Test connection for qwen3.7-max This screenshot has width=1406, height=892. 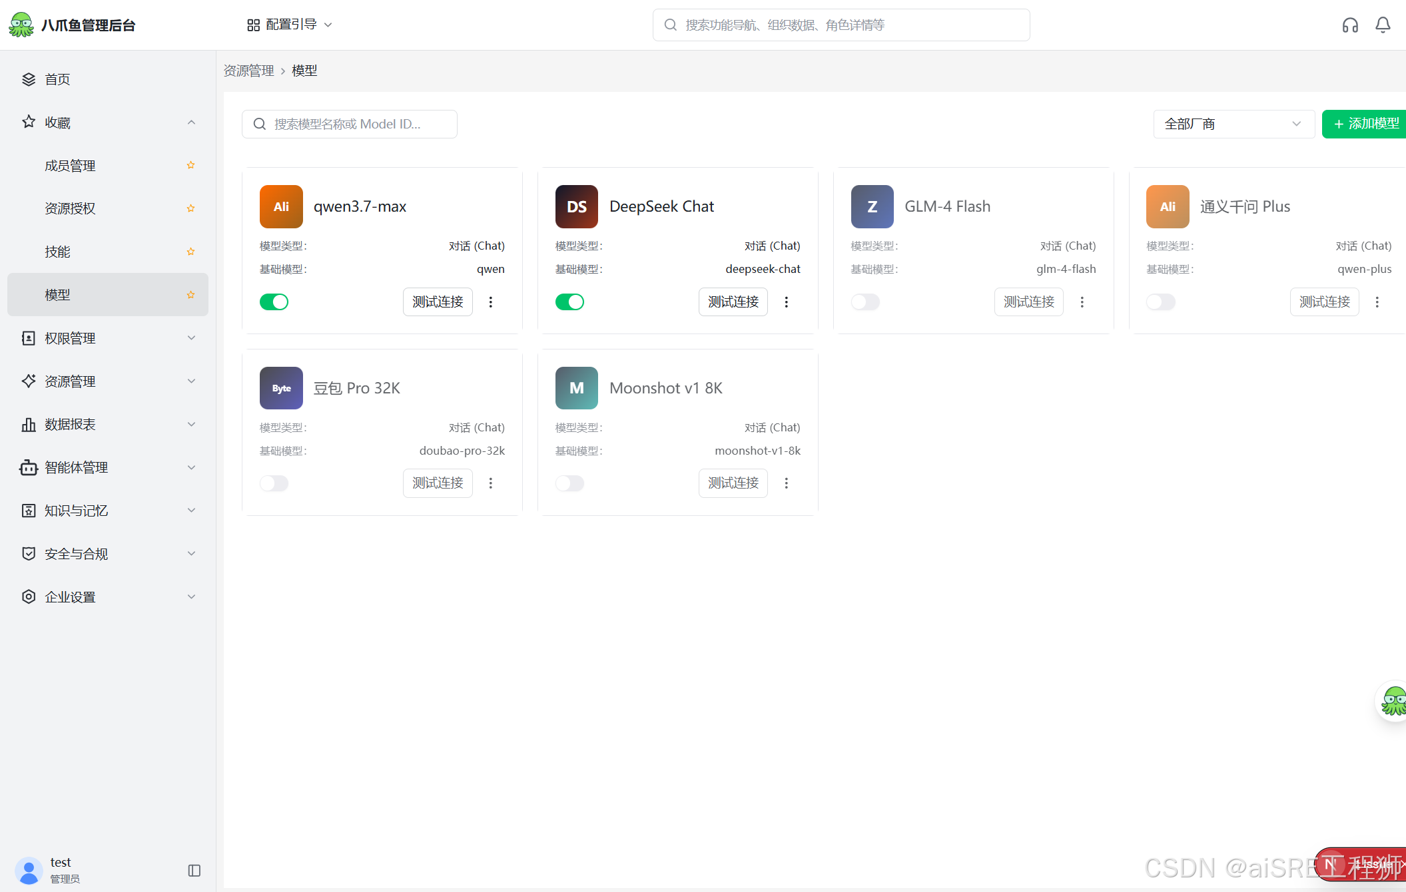[x=438, y=302]
